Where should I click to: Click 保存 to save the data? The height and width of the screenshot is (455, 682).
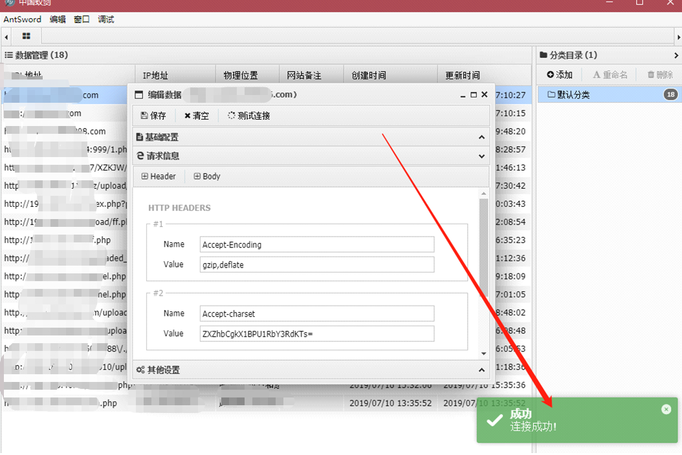(153, 116)
